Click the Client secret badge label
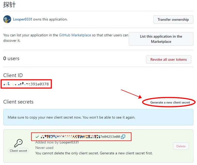 tap(18, 150)
